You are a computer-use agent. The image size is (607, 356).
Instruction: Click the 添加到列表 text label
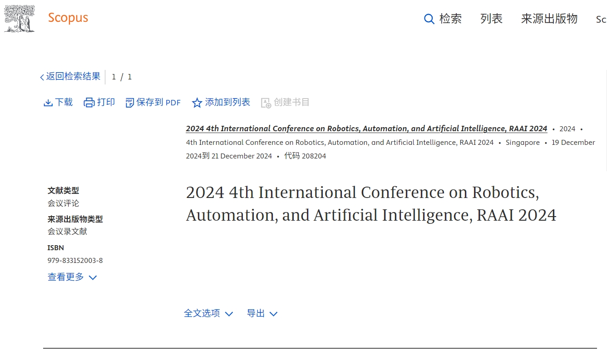(x=227, y=102)
